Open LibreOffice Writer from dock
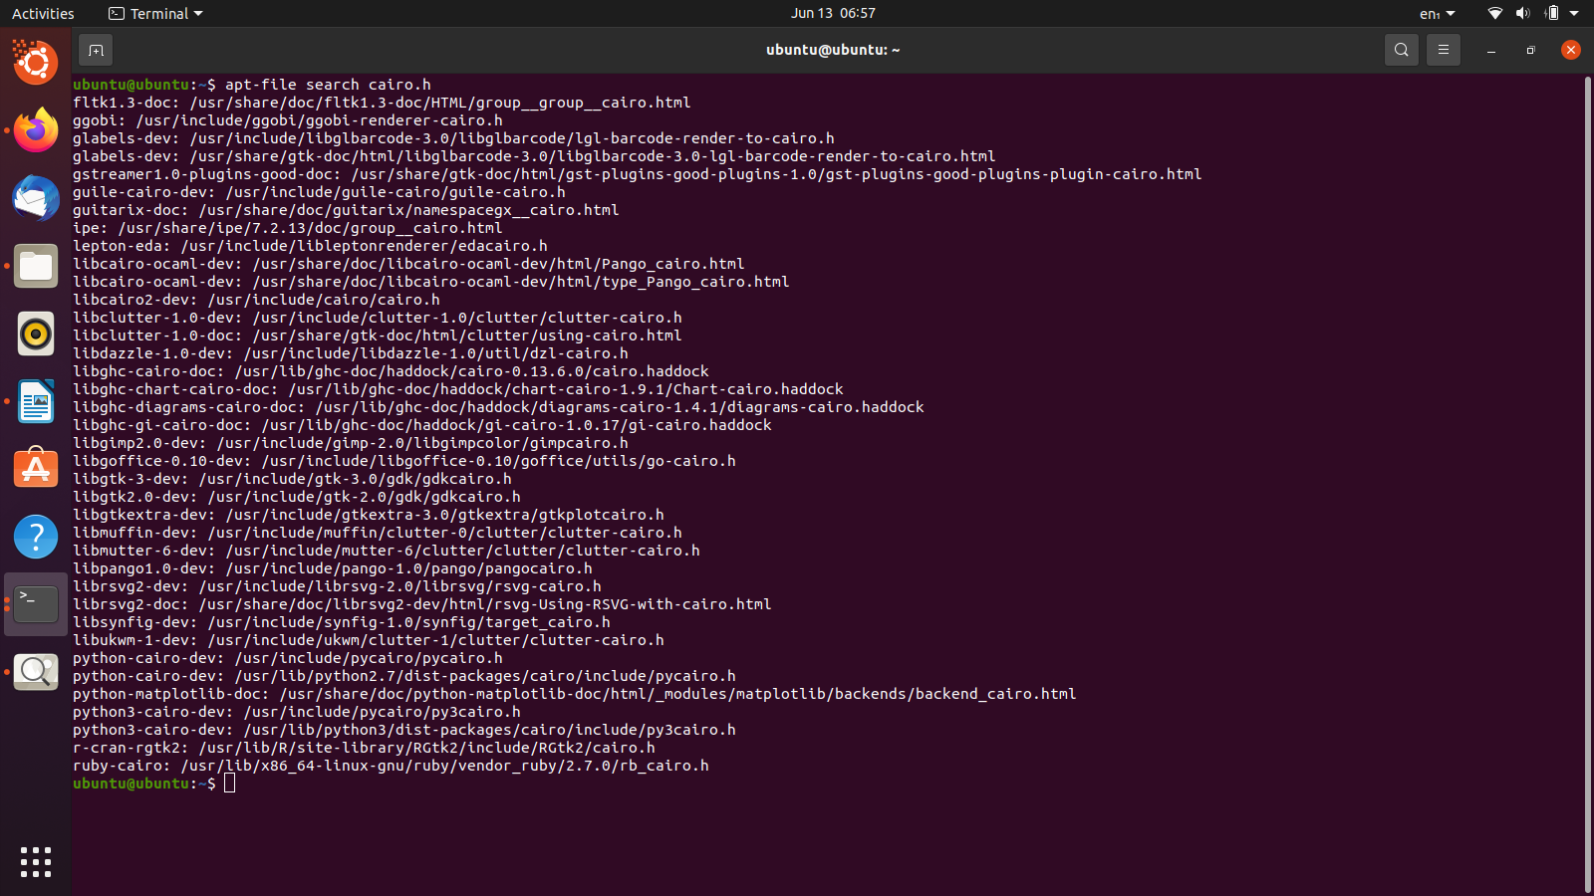This screenshot has width=1594, height=896. pyautogui.click(x=36, y=401)
